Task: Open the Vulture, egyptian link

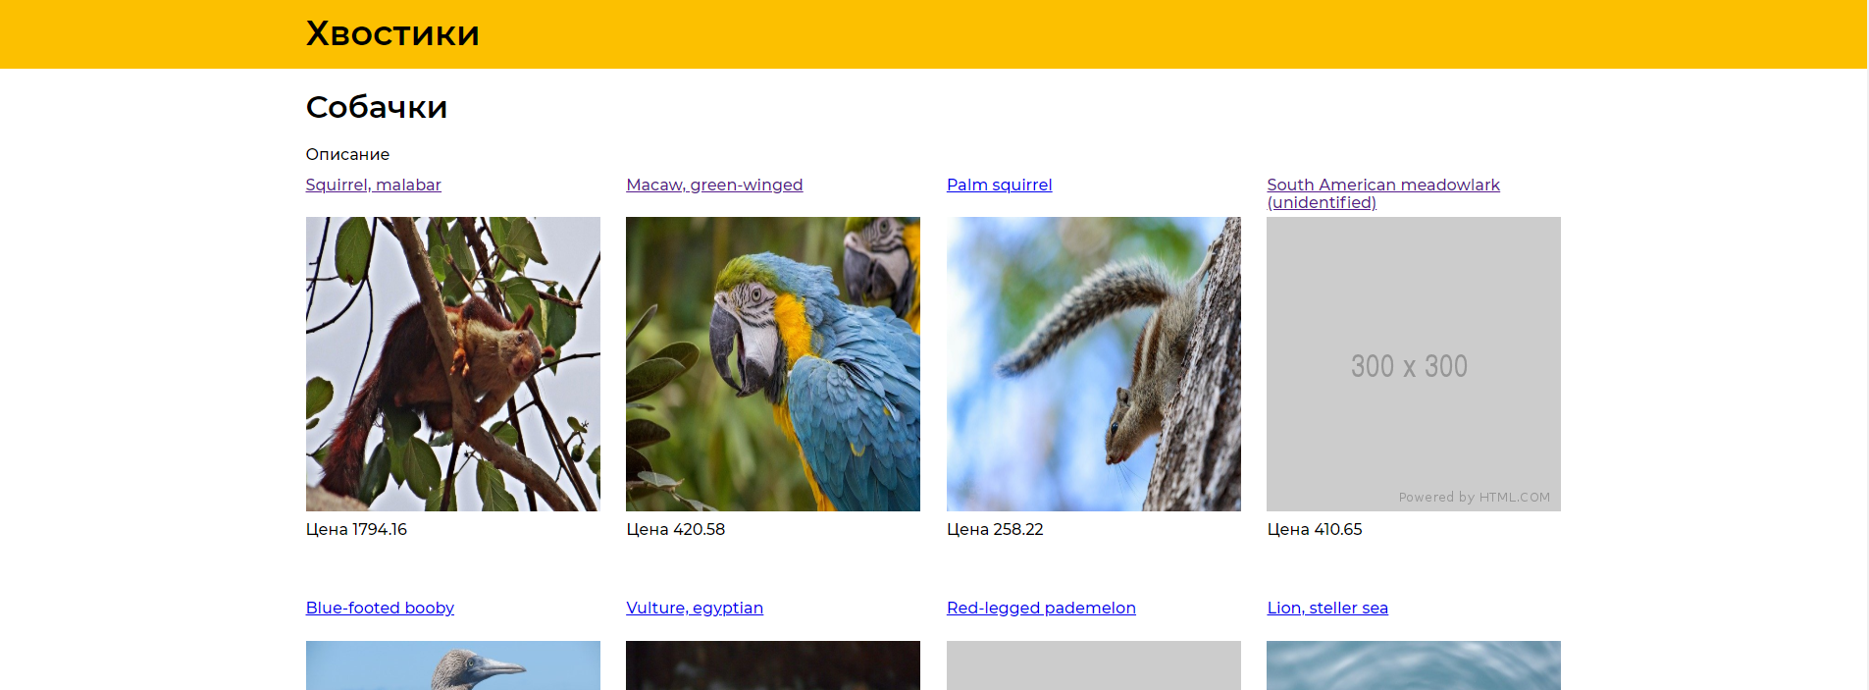Action: click(695, 608)
